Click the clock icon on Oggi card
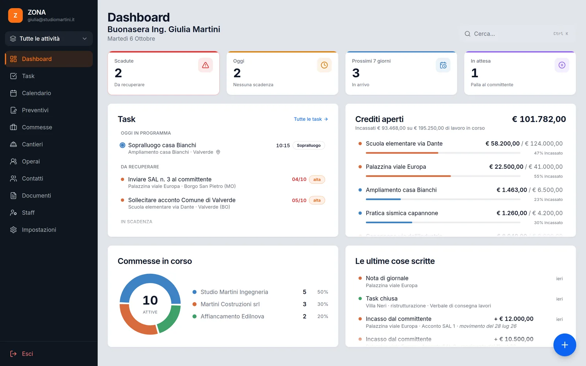This screenshot has height=366, width=586. tap(324, 65)
